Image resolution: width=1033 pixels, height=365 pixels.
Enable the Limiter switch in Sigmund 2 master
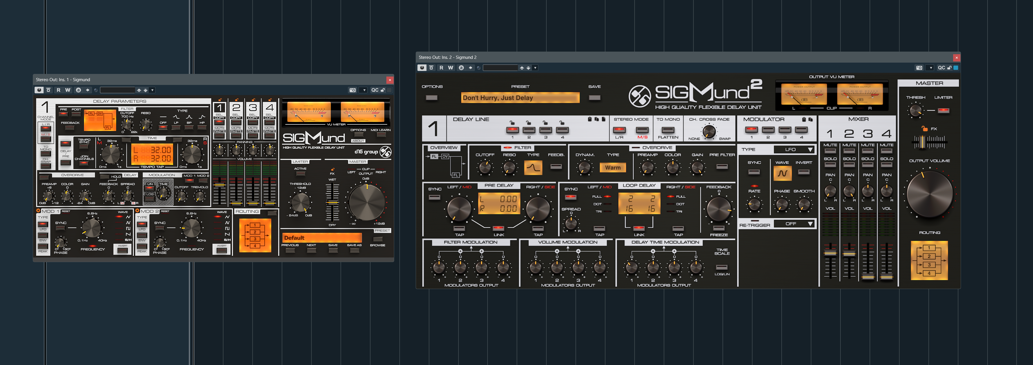tap(943, 110)
